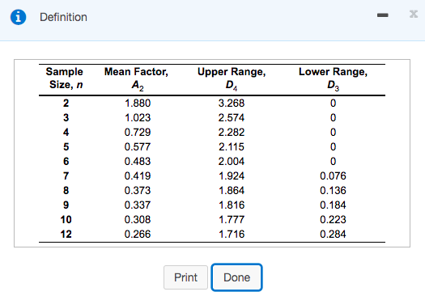Select the value 0.136 in the table

pyautogui.click(x=333, y=191)
